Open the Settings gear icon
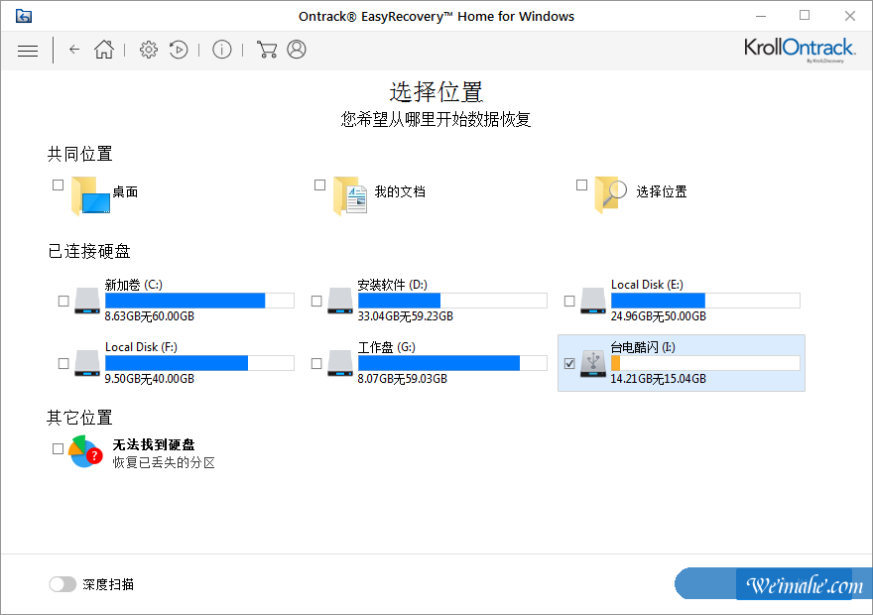This screenshot has width=873, height=615. [x=148, y=50]
